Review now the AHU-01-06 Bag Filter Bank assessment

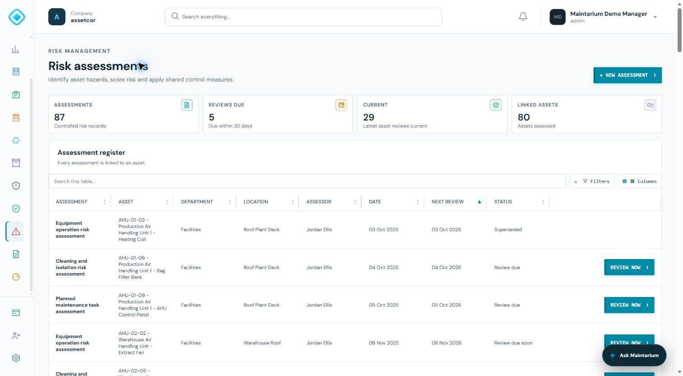[x=629, y=267]
